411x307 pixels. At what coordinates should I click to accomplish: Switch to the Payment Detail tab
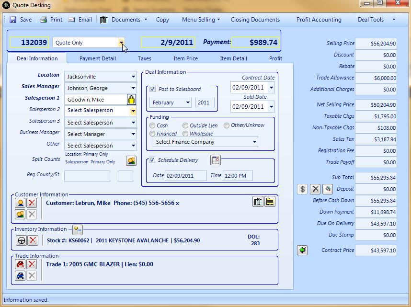click(98, 58)
